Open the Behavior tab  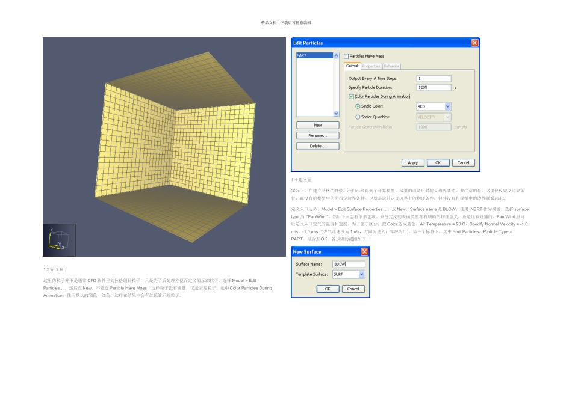(391, 66)
